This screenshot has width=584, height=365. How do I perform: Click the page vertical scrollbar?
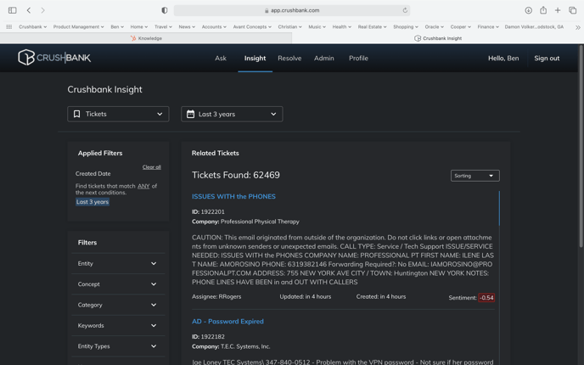581,146
